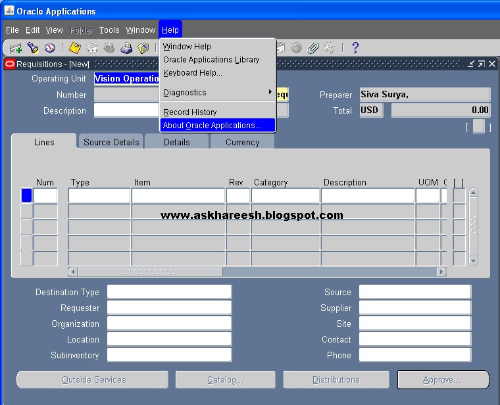Screen dimensions: 500x405
Task: Close the open Help menu
Action: pyautogui.click(x=170, y=30)
